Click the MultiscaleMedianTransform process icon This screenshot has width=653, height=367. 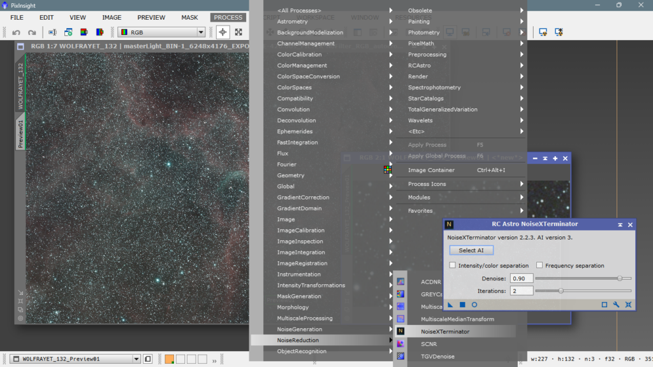tap(400, 319)
